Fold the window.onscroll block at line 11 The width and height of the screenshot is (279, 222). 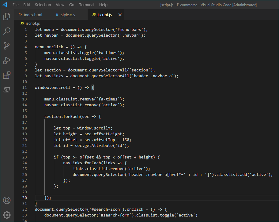pyautogui.click(x=31, y=87)
